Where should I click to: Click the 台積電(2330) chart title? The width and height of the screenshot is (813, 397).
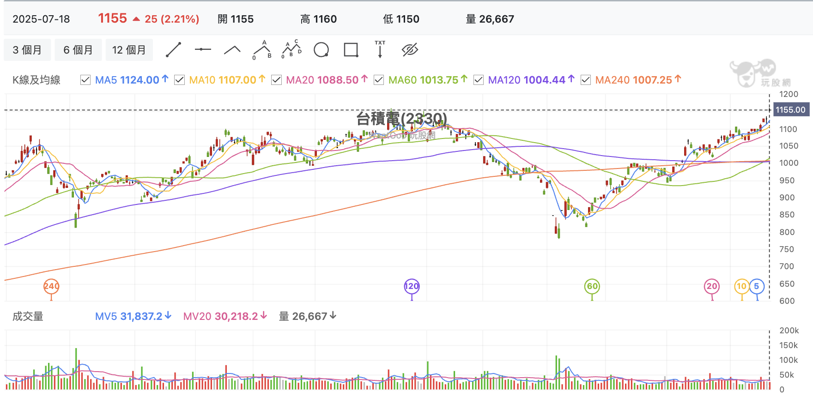[x=401, y=119]
